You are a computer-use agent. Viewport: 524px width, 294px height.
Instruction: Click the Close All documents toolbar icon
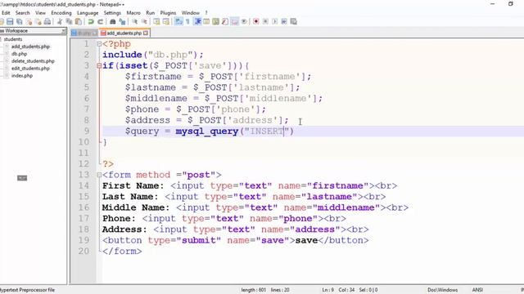tap(38, 22)
